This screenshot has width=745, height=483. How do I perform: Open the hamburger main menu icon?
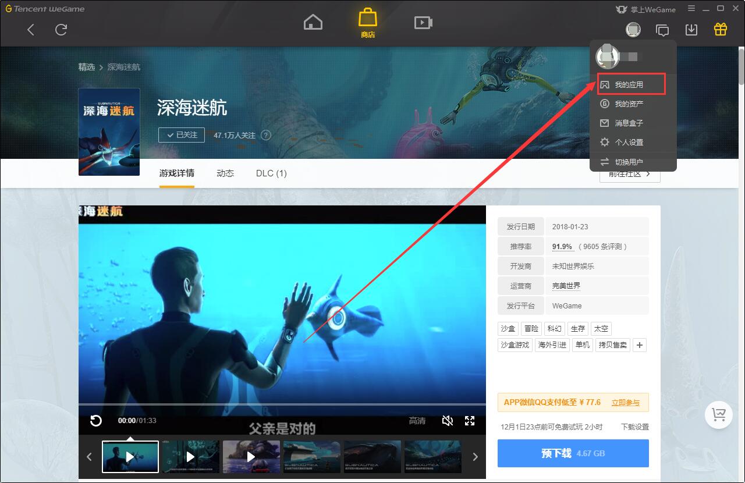click(691, 9)
